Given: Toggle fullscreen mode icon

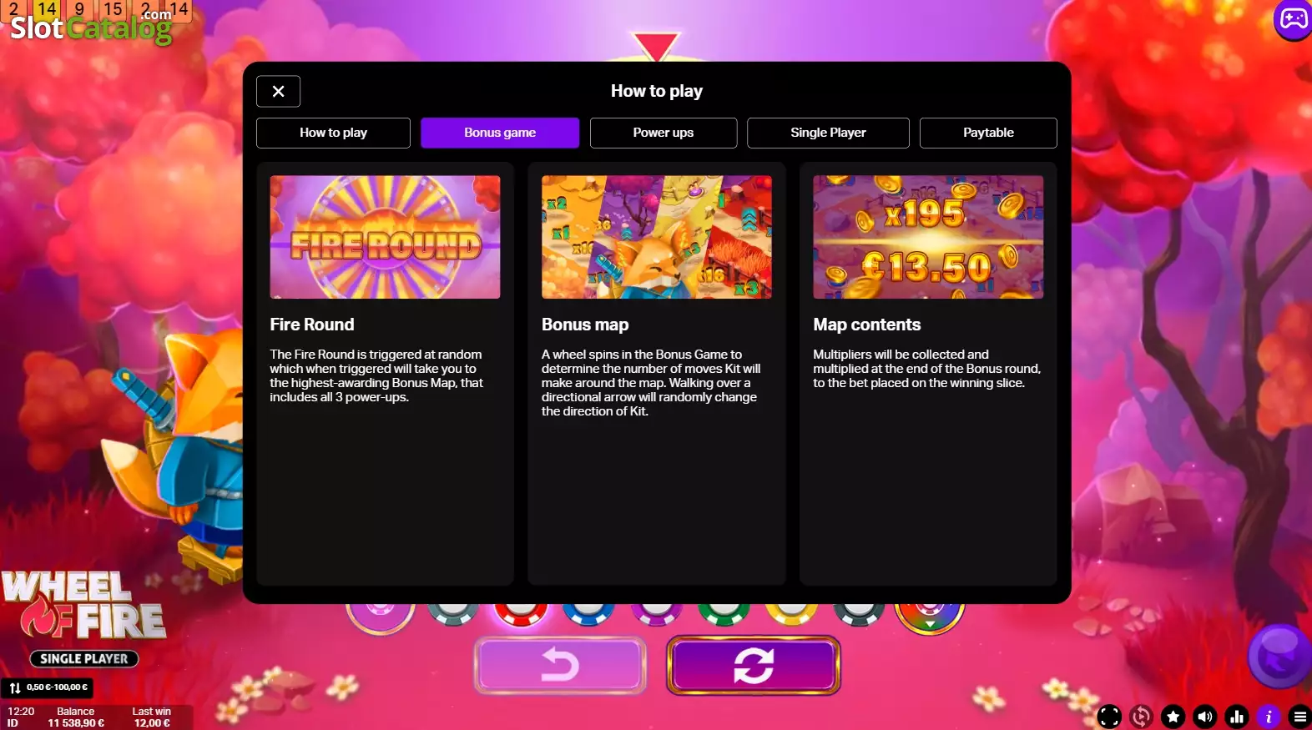Looking at the screenshot, I should (x=1109, y=716).
